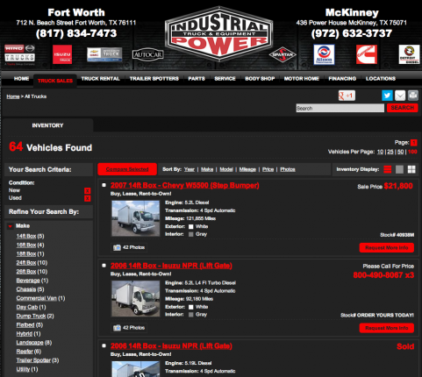422x377 pixels.
Task: Open the Body Shop menu item
Action: 260,79
